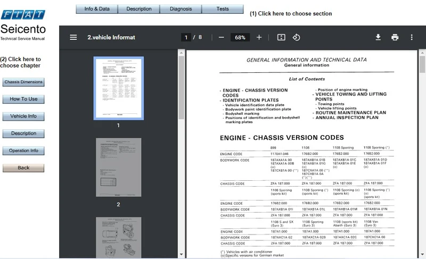Click 'ROUTINE MAINTENANCE PLAN' contents entry

click(x=351, y=113)
